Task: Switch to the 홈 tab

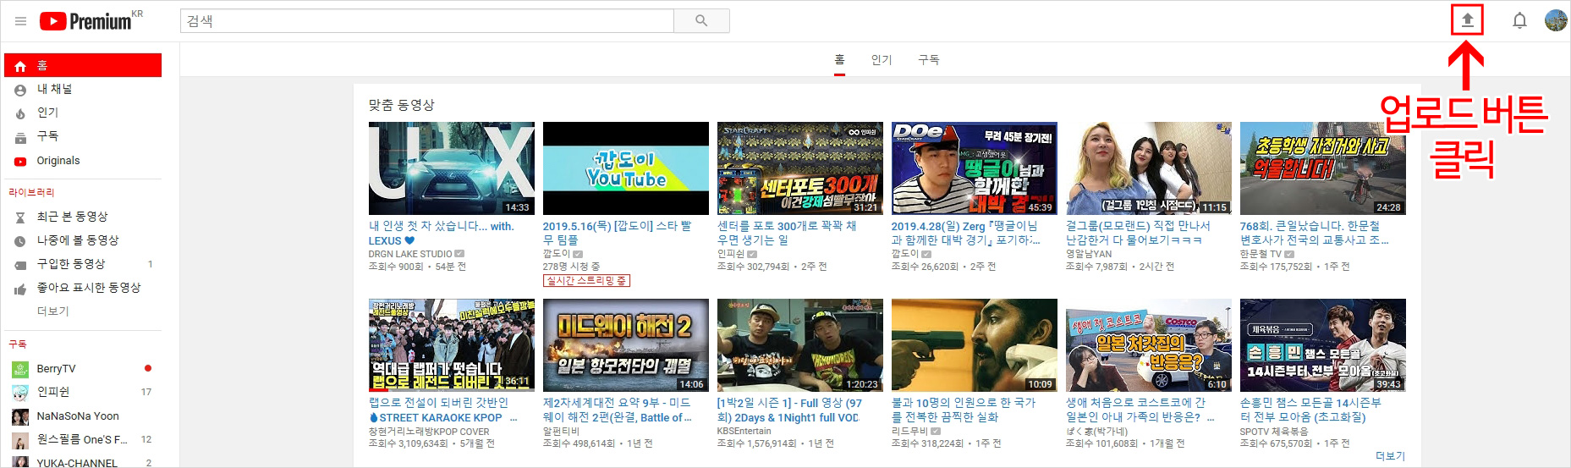Action: coord(839,59)
